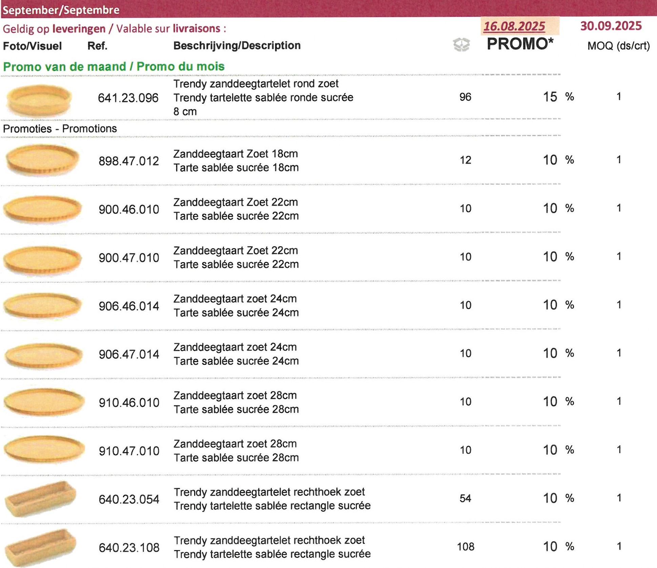Image resolution: width=657 pixels, height=568 pixels.
Task: Click the highlighted date 16.08.2025
Action: [514, 26]
